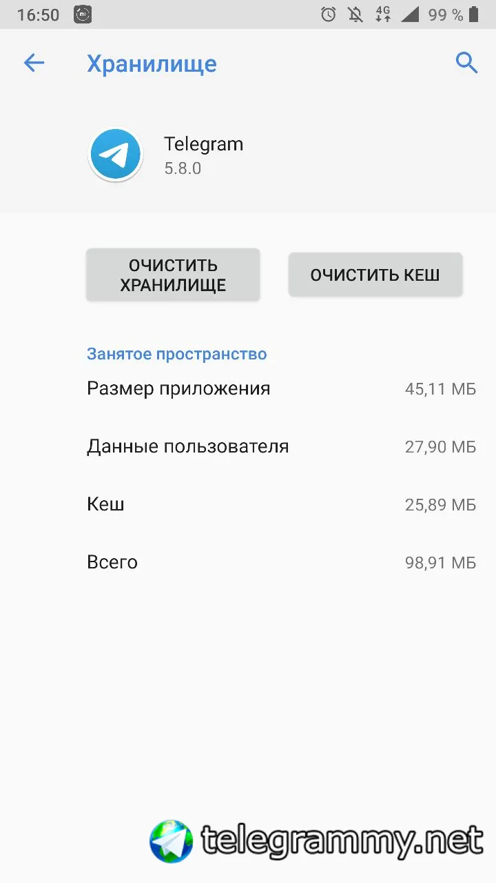
Task: Select the Данные пользователя row
Action: 281,446
